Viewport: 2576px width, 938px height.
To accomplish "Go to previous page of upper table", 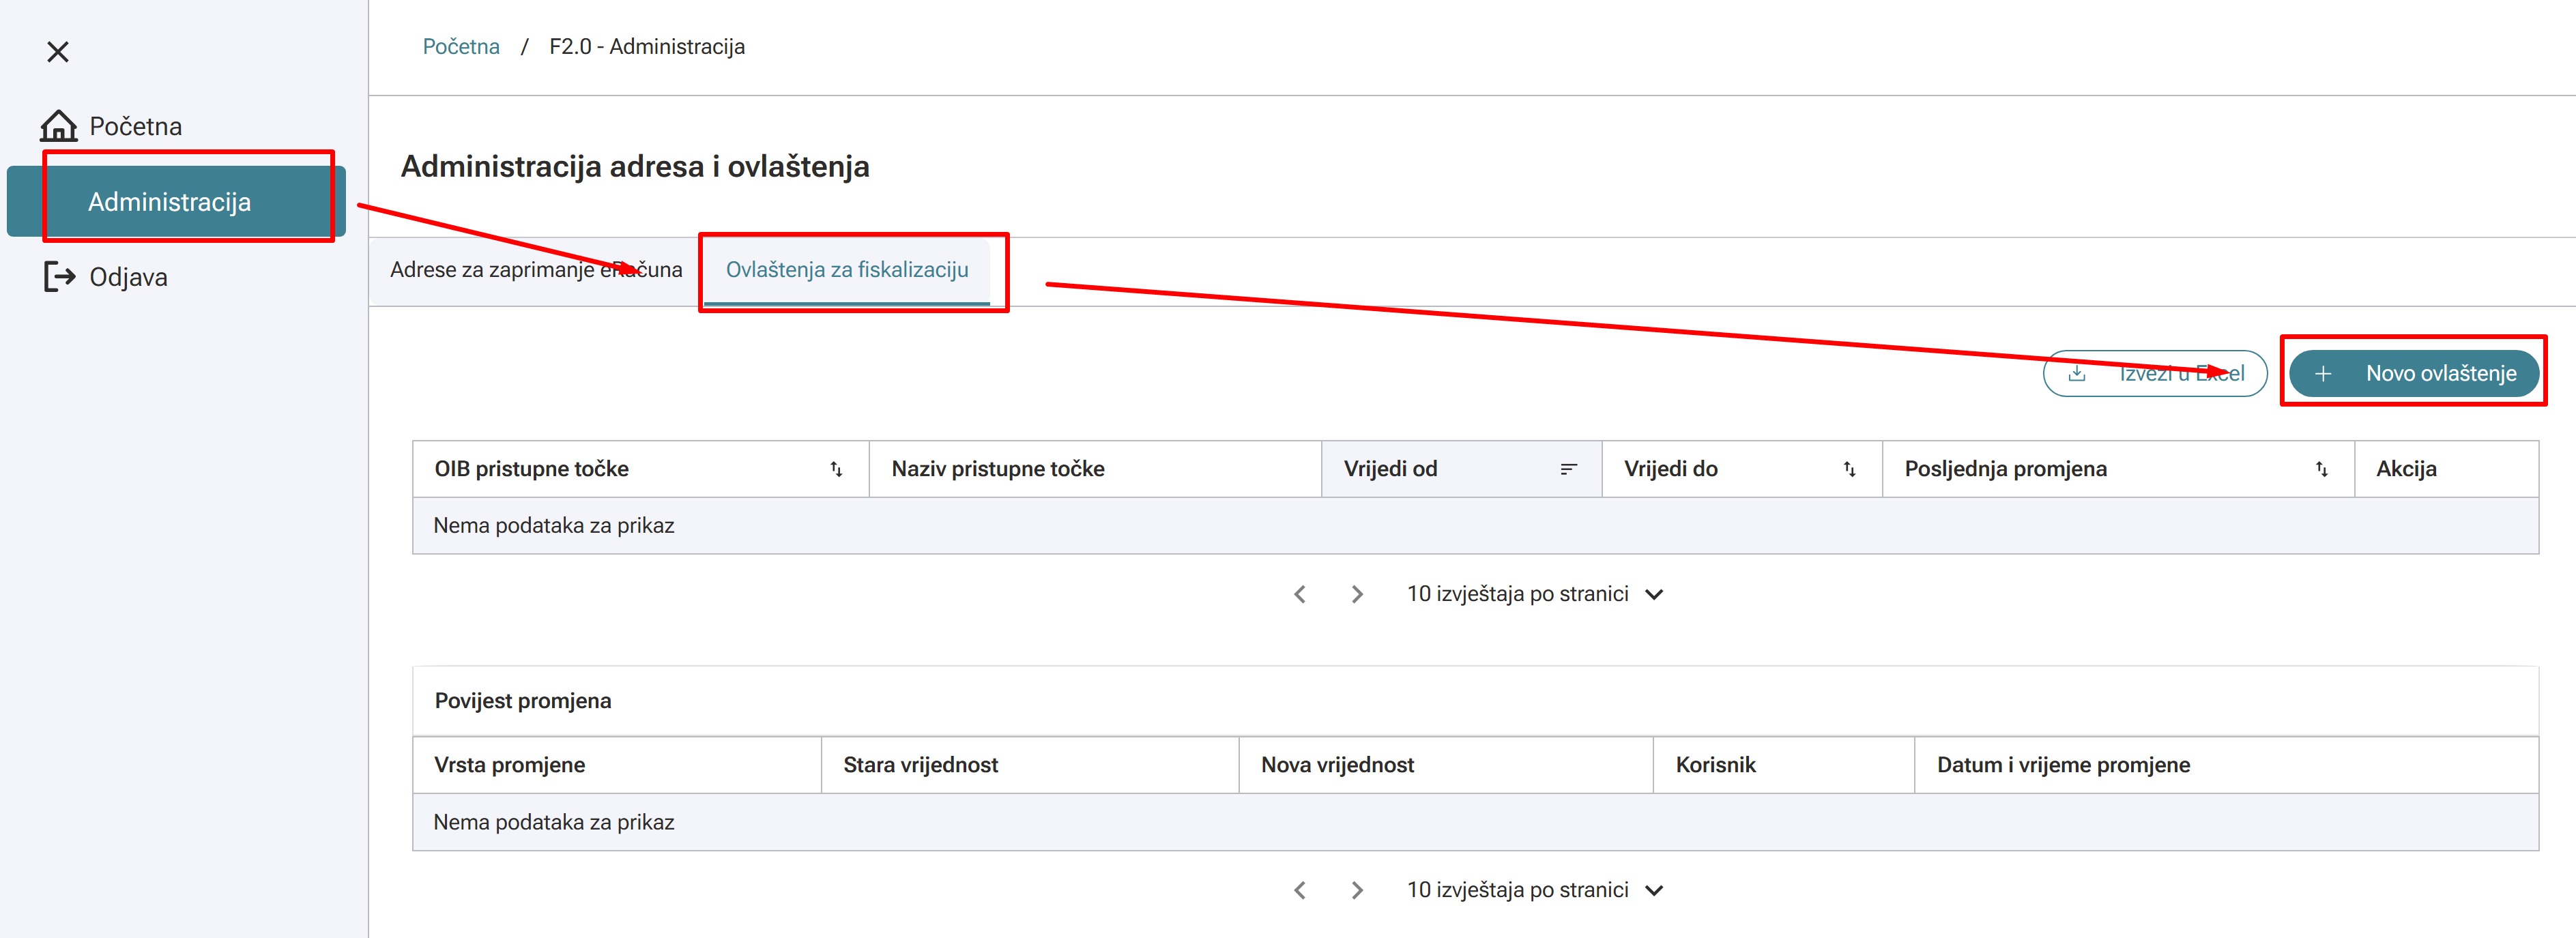I will pyautogui.click(x=1299, y=594).
